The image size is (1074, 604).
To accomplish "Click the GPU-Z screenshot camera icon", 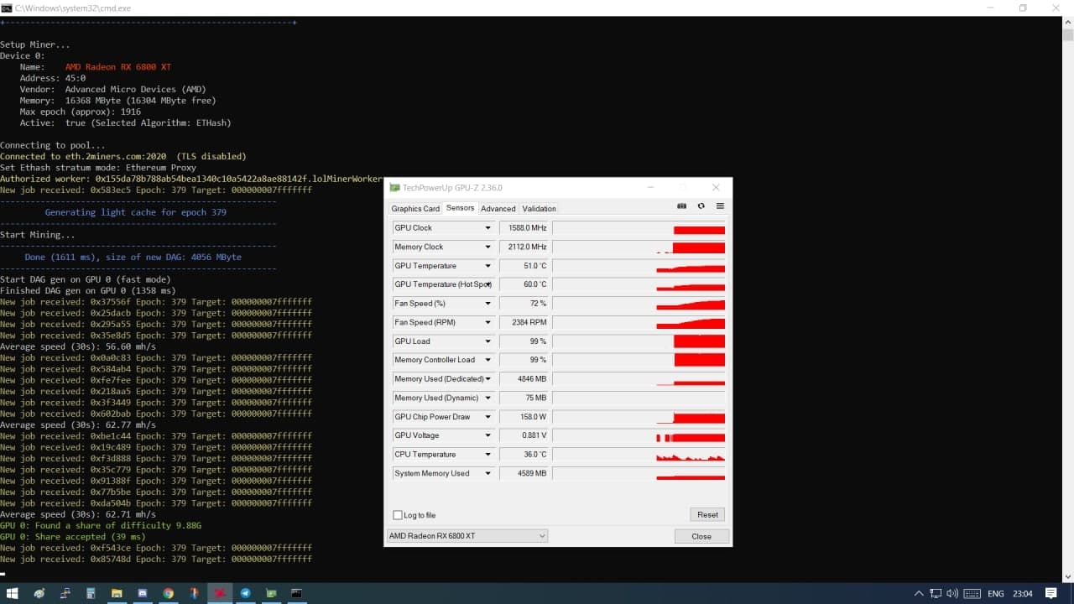I will 681,206.
